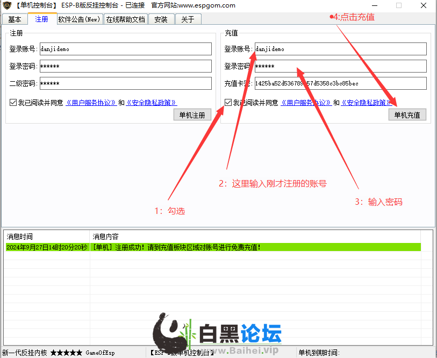Click 登录密码 field in 注册 section
Screen dimensions: 437x358
(126, 66)
